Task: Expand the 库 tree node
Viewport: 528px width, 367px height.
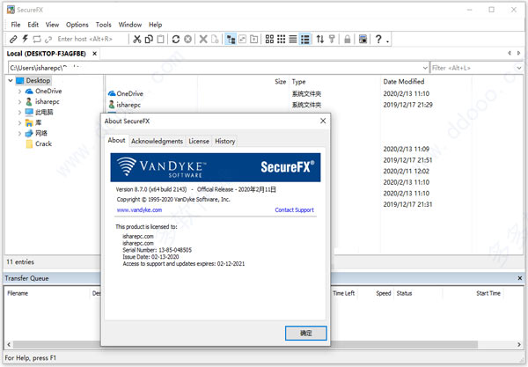Action: (x=19, y=123)
